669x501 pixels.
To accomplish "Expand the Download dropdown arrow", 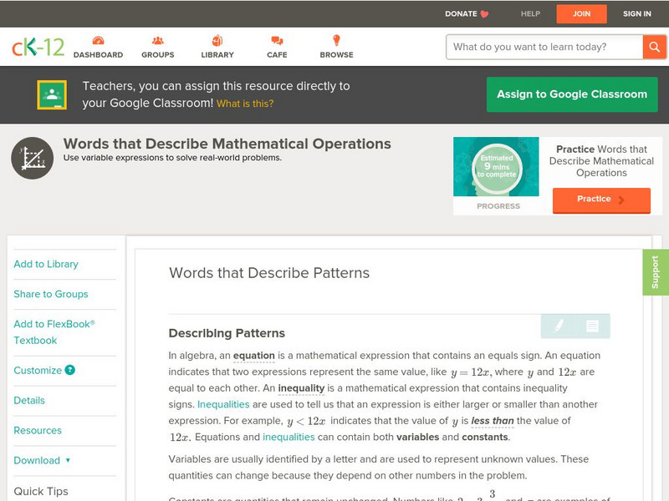I will 68,460.
